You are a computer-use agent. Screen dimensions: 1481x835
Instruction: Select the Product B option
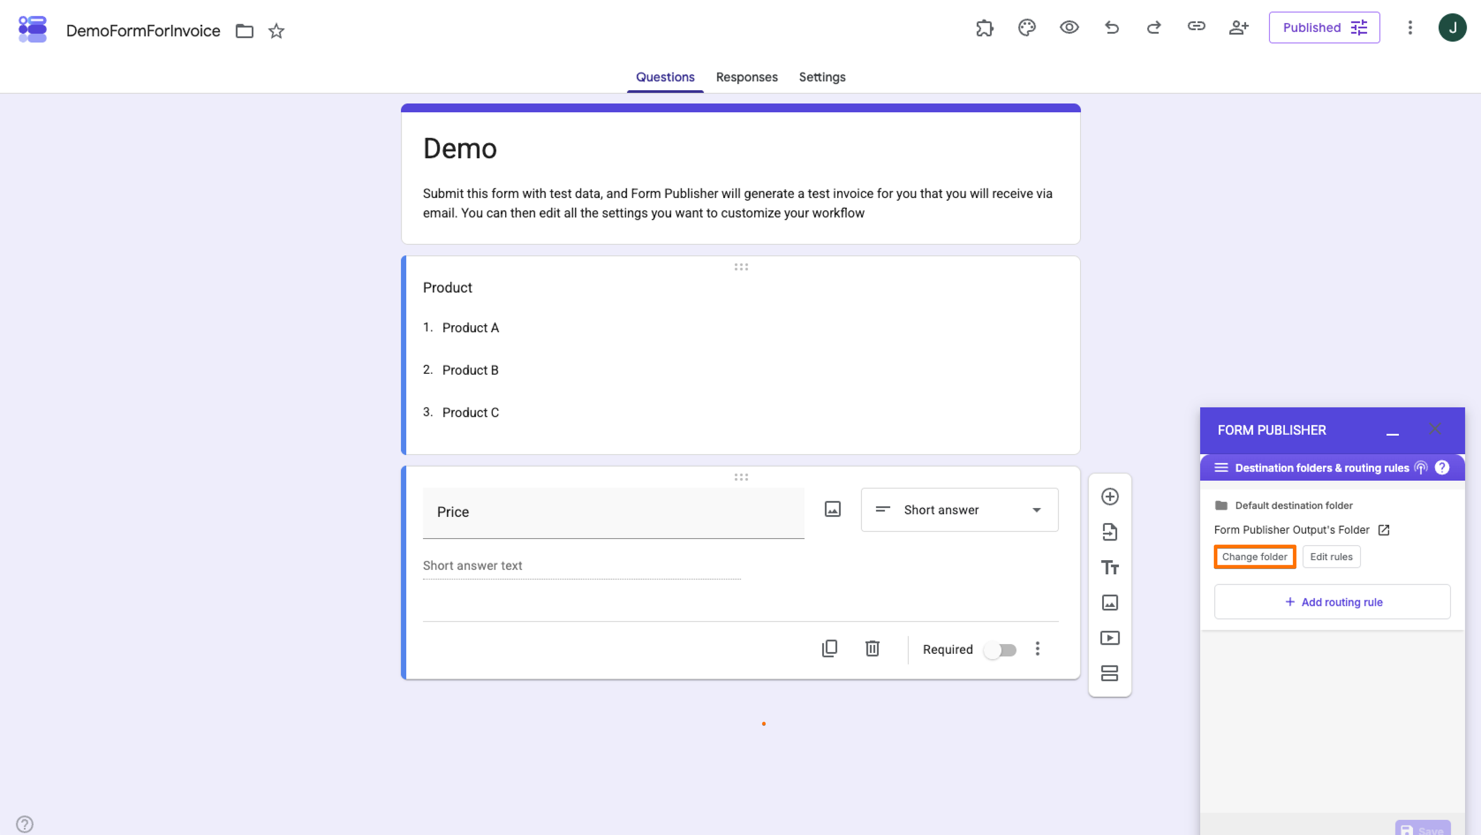pos(470,370)
